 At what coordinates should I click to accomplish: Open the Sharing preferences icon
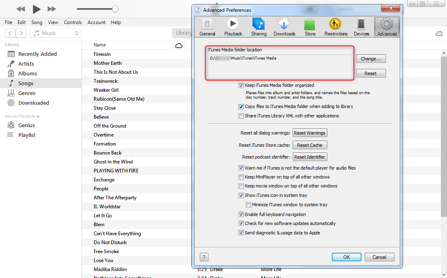pyautogui.click(x=259, y=27)
